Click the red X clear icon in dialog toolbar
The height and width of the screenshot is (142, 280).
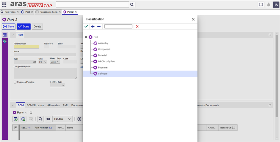point(137,26)
